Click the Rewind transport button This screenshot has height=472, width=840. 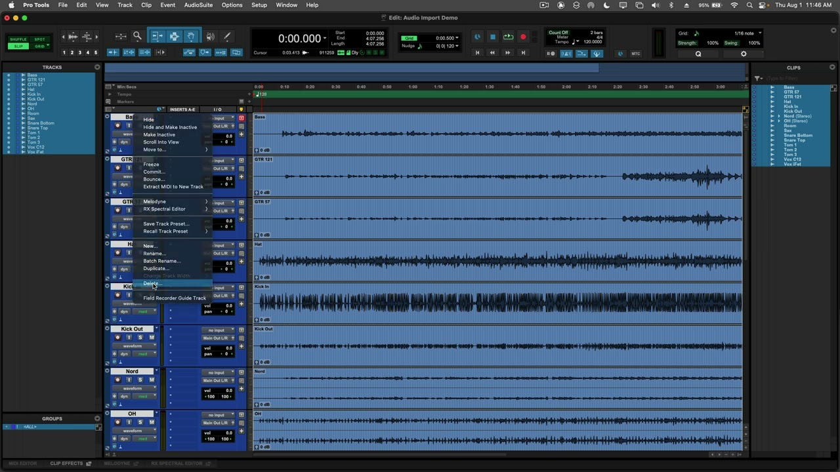pos(492,53)
